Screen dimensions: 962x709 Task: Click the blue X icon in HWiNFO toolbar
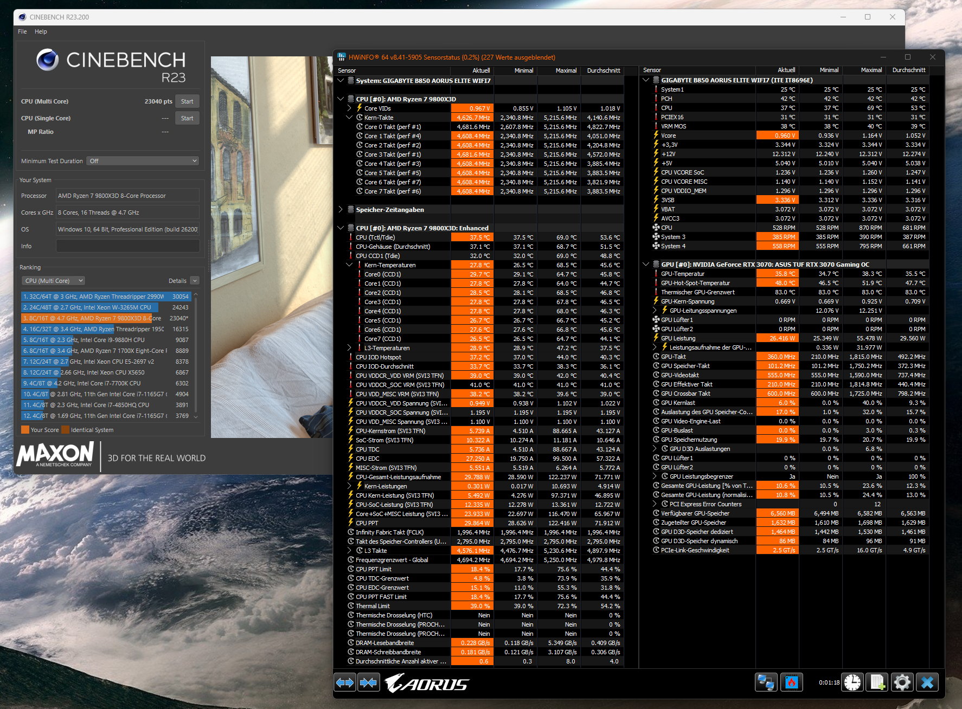[927, 682]
